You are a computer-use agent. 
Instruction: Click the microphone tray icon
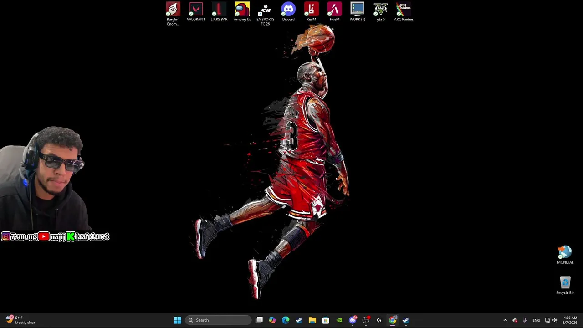click(x=525, y=320)
